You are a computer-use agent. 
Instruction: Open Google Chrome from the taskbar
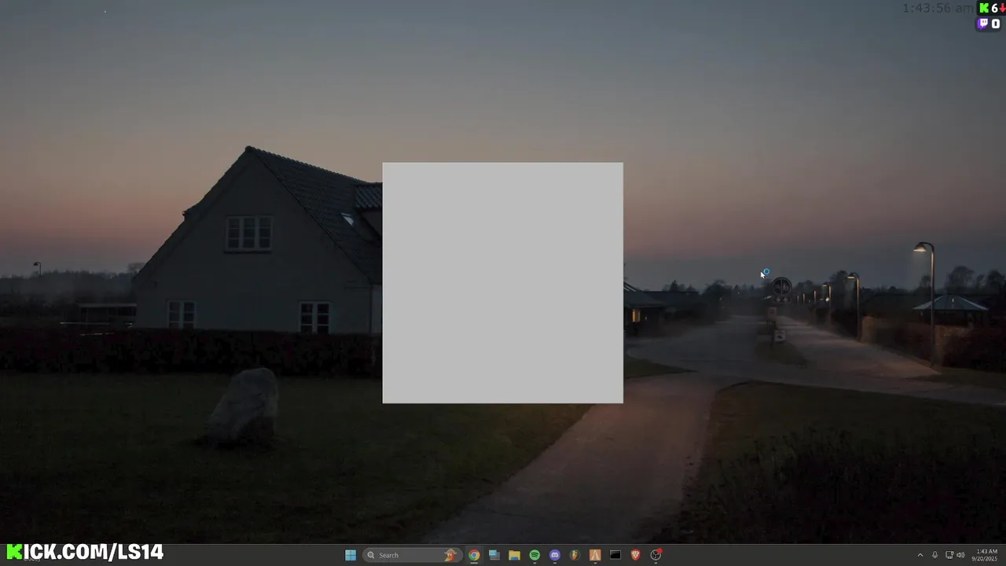[x=474, y=555]
